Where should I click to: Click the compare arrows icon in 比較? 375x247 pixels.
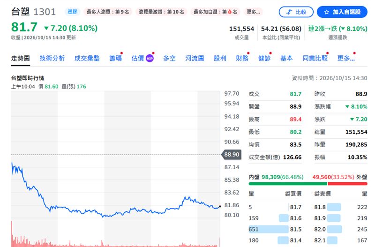pos(289,12)
